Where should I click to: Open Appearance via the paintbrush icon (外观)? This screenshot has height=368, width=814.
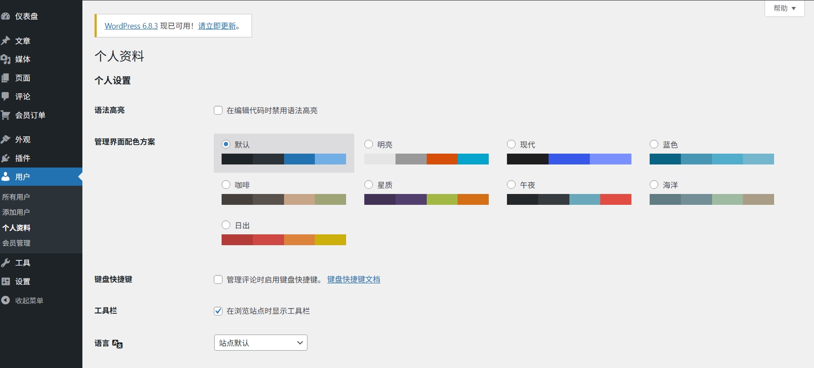pos(6,139)
